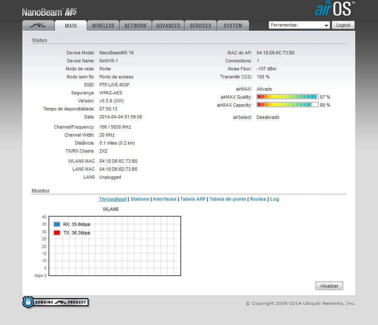The image size is (378, 325).
Task: Click the Channel Width 20 MHz value
Action: coord(107,135)
